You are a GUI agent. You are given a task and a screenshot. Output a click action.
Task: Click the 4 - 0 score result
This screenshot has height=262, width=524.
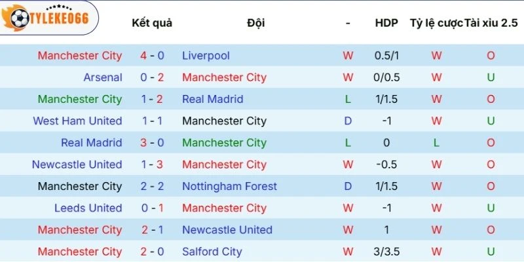tap(152, 56)
